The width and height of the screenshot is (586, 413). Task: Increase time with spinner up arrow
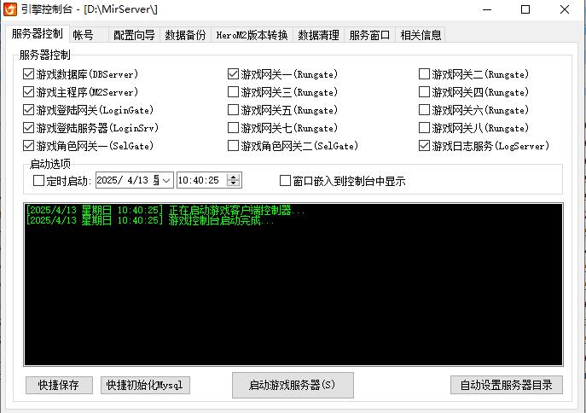click(x=233, y=177)
